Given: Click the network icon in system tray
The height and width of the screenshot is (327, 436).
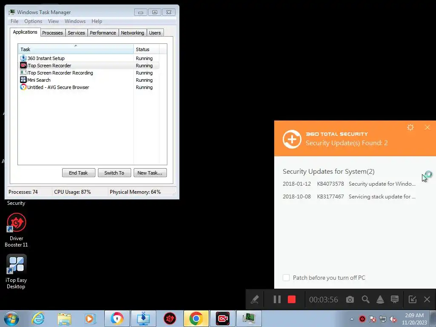Looking at the screenshot, I should (383, 319).
